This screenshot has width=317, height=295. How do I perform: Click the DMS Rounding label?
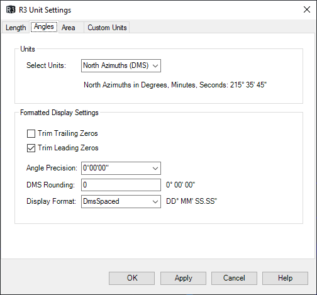50,185
